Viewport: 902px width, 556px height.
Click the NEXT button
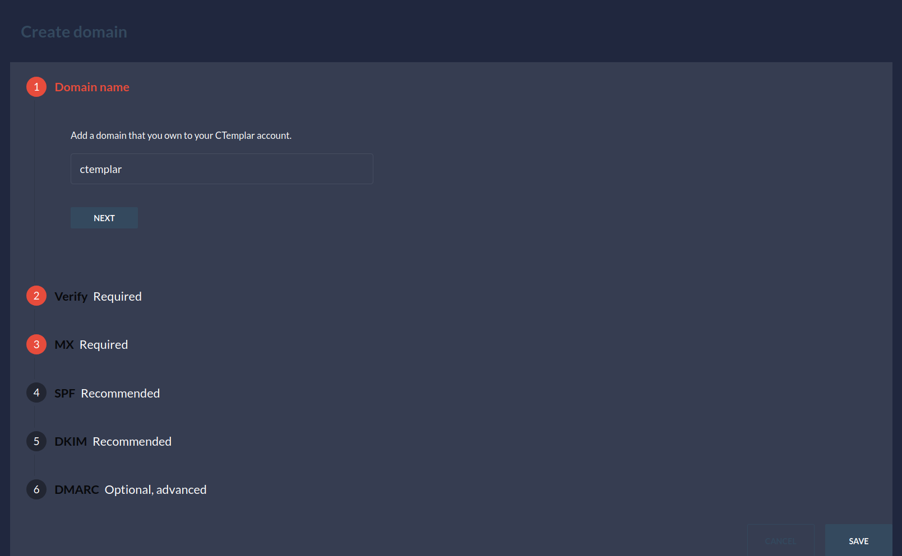point(104,217)
